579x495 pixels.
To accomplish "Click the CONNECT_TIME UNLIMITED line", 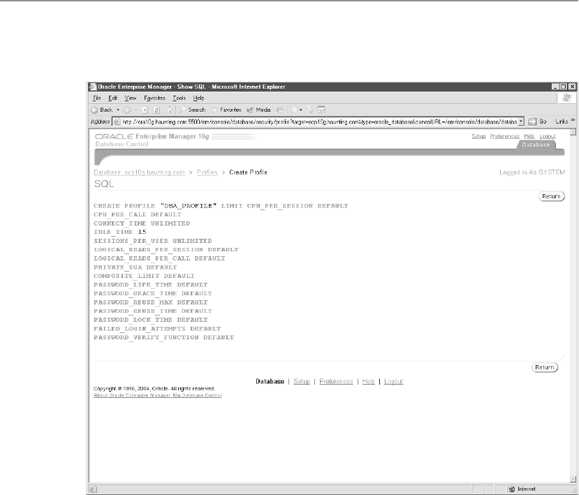I will pyautogui.click(x=142, y=223).
